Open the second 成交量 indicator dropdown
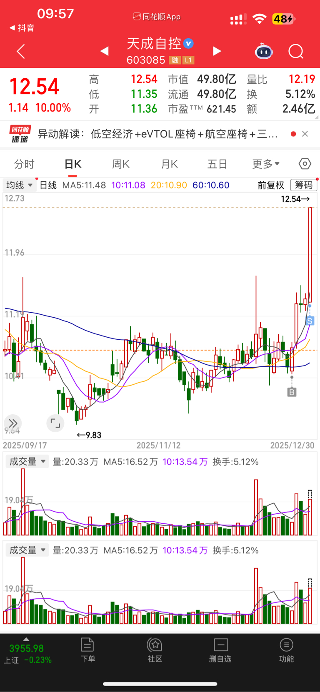This screenshot has width=320, height=692. 27,550
